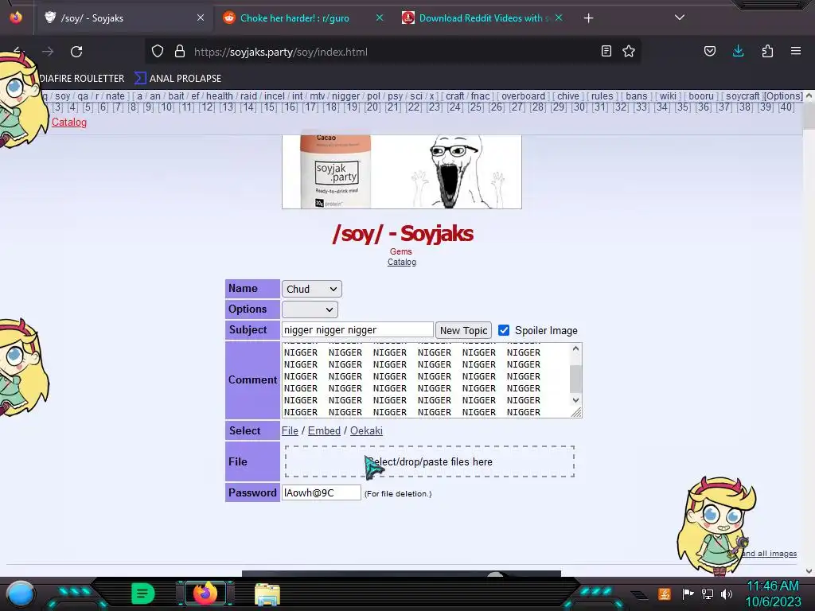Switch to the Download Reddit Videos tab
Screen dimensions: 815x611
482,18
